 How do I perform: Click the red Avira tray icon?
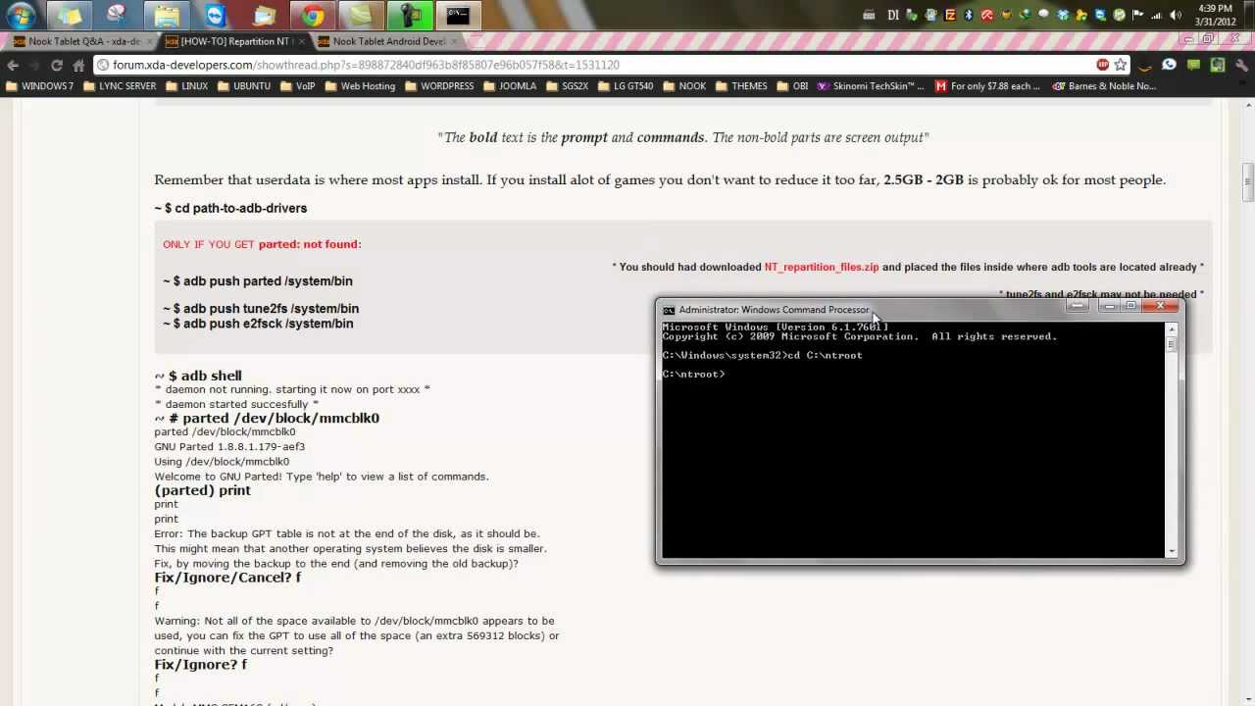(987, 15)
